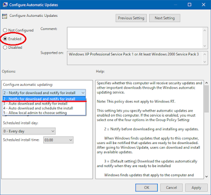This screenshot has height=195, width=211.
Task: Select the Not Configured radio button
Action: [x=5, y=30]
